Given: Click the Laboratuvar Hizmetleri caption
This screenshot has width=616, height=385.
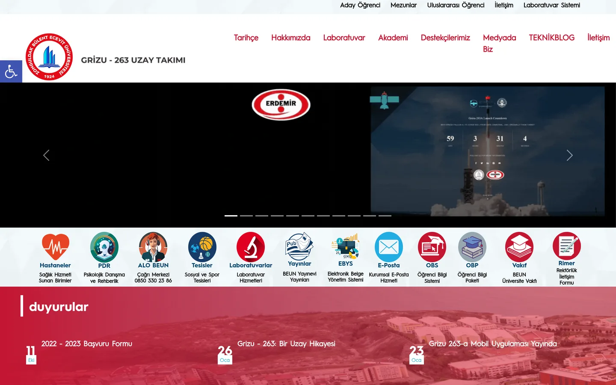Looking at the screenshot, I should tap(251, 278).
